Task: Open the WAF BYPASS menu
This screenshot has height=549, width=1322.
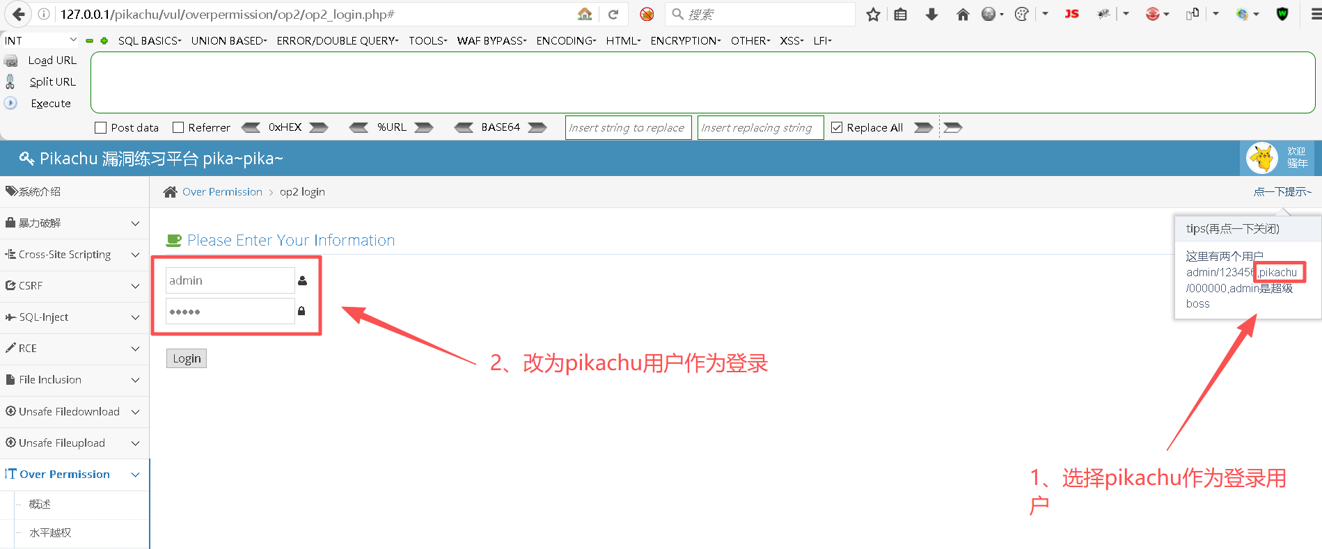Action: pyautogui.click(x=492, y=40)
